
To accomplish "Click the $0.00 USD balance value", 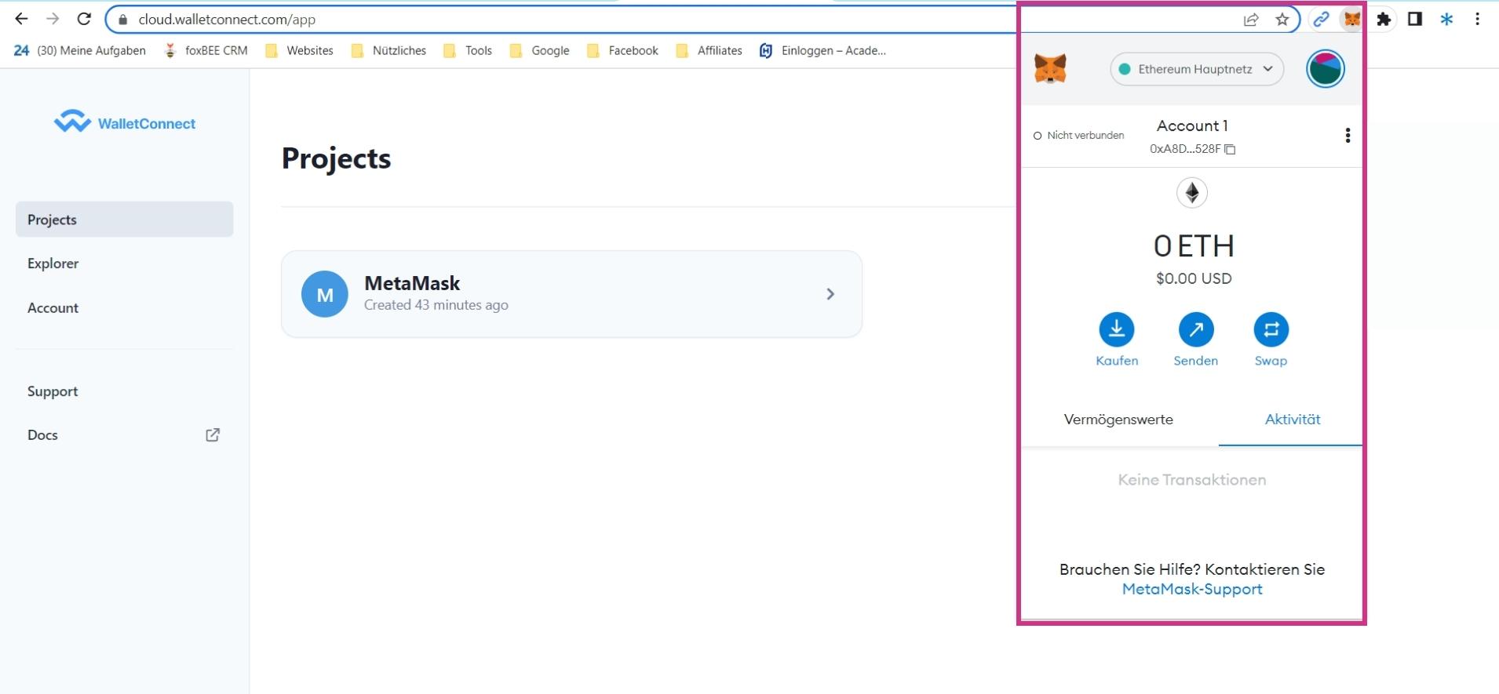I will pos(1194,278).
